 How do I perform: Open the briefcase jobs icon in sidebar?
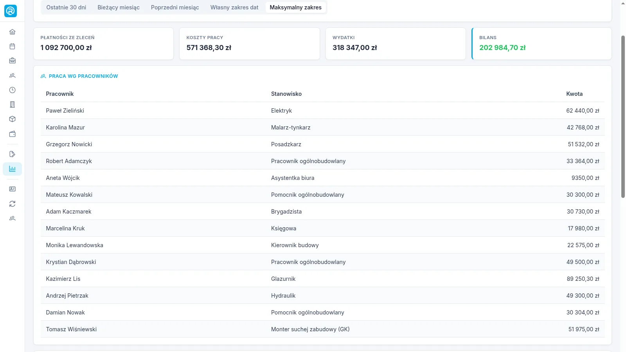tap(12, 61)
